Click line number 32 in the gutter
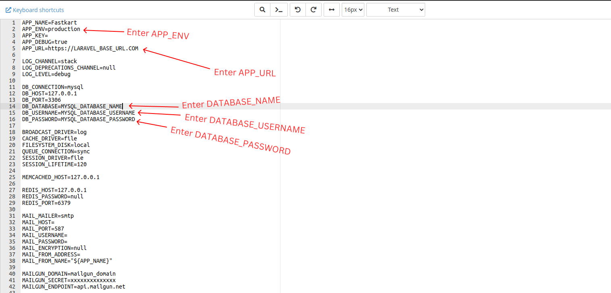The image size is (611, 293). pyautogui.click(x=12, y=222)
